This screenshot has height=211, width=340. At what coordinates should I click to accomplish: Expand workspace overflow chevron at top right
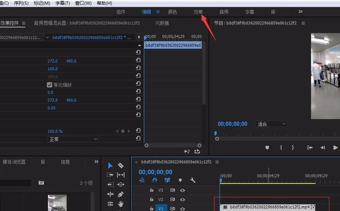coord(300,12)
